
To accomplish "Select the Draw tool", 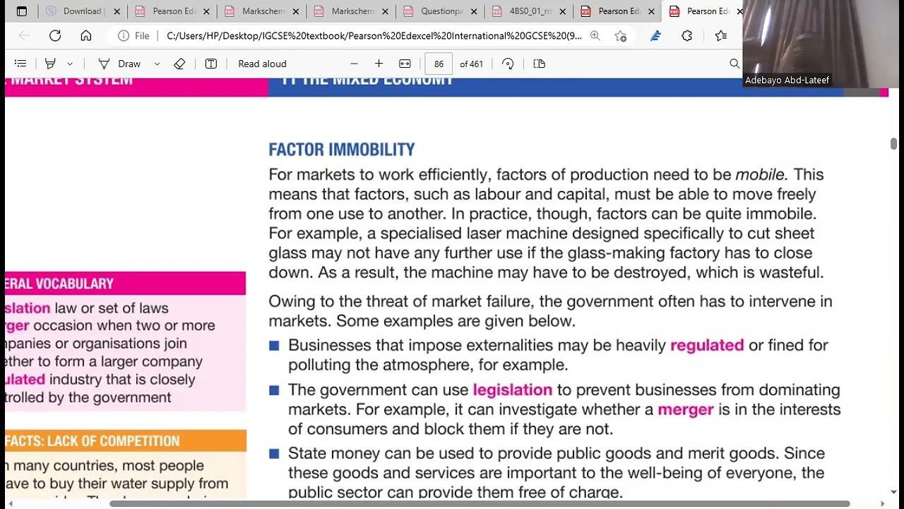I will tap(119, 64).
